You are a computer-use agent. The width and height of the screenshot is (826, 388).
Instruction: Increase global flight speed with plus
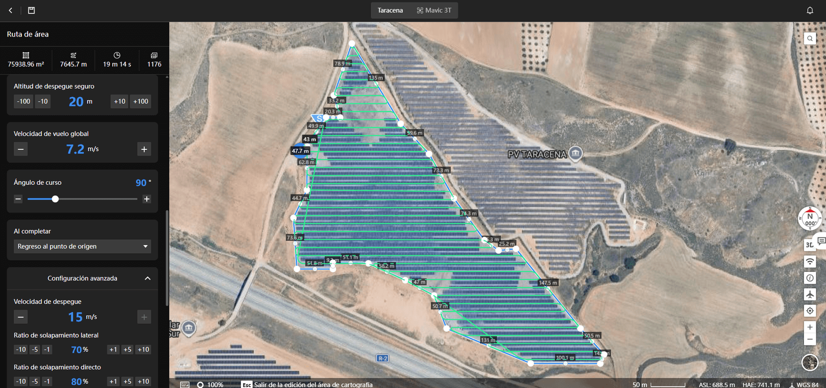coord(144,149)
